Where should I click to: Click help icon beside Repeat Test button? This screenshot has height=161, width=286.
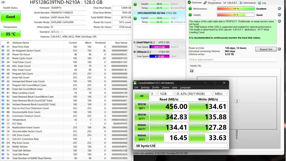pyautogui.click(x=279, y=49)
